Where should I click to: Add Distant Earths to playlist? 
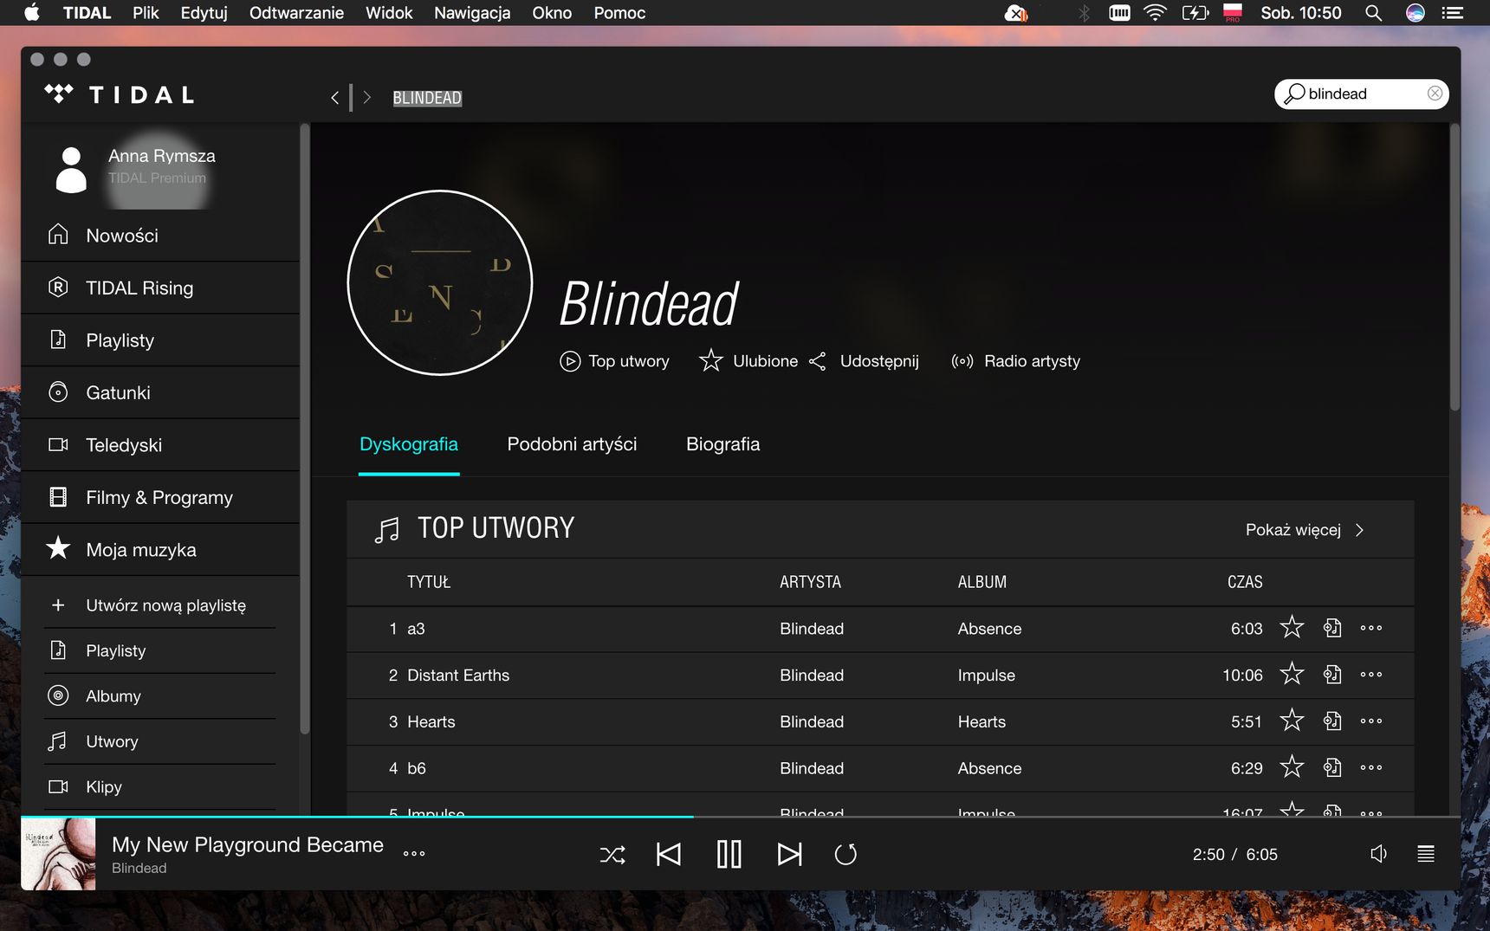(1332, 675)
